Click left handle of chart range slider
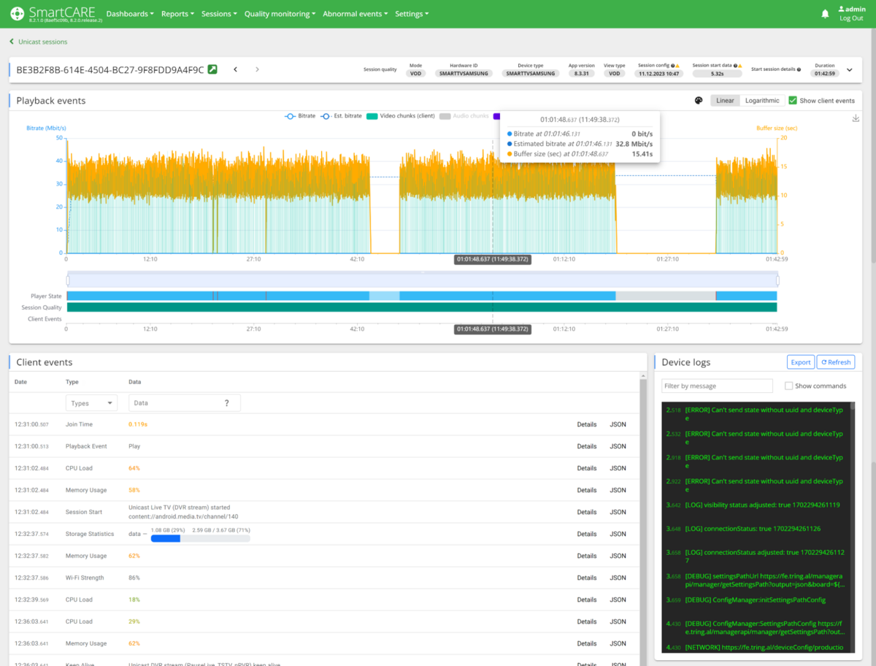This screenshot has width=876, height=666. tap(67, 280)
